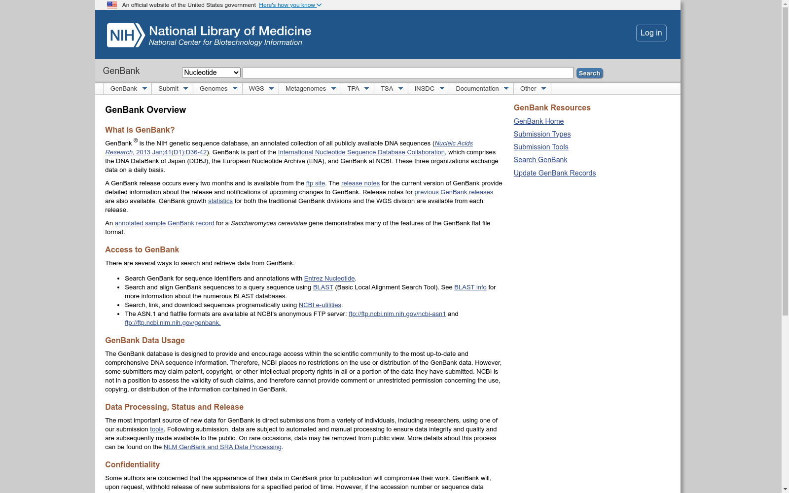Open the submission tools link in Data Processing
789x493 pixels.
157,429
